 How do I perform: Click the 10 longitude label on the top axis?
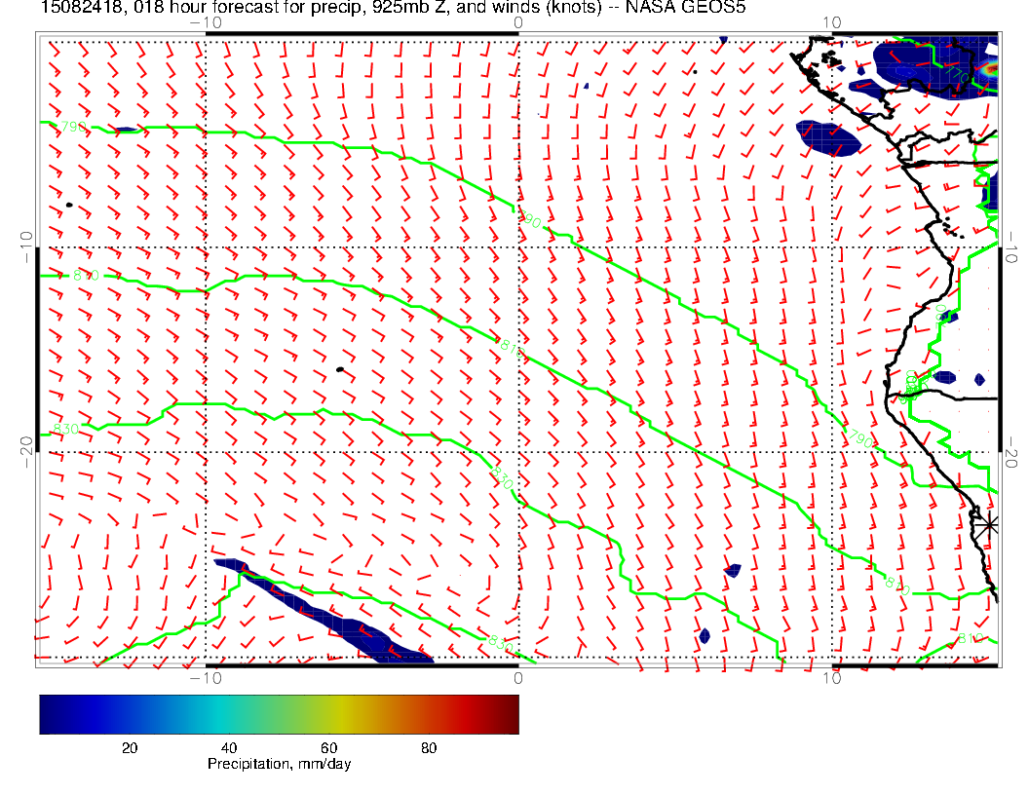[831, 22]
